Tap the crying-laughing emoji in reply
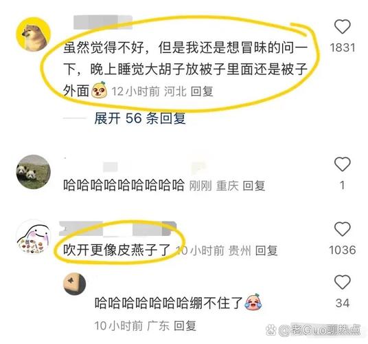 pyautogui.click(x=253, y=301)
